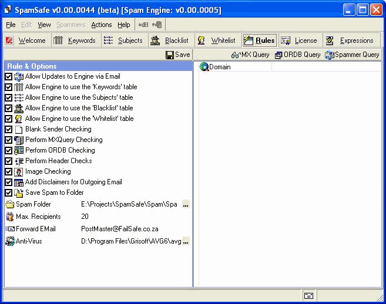Switch to the Blacklist tab
The height and width of the screenshot is (304, 386).
pos(170,40)
